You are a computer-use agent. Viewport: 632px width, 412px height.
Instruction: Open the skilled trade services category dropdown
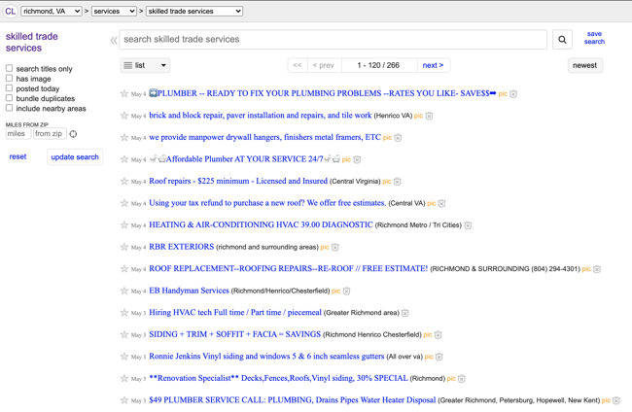(193, 12)
